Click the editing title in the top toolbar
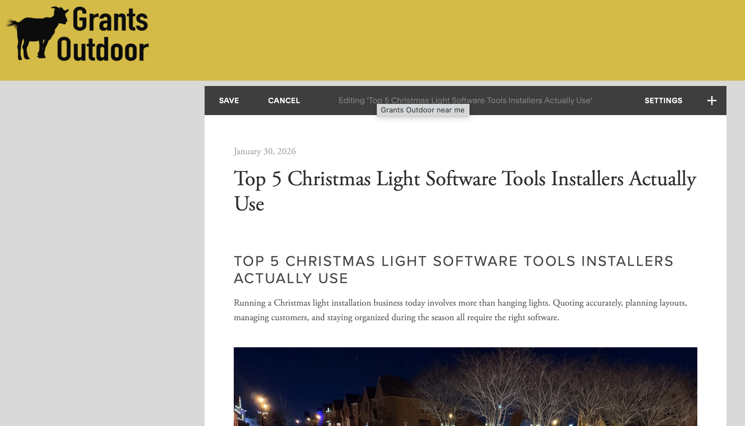Image resolution: width=745 pixels, height=426 pixels. pyautogui.click(x=465, y=100)
